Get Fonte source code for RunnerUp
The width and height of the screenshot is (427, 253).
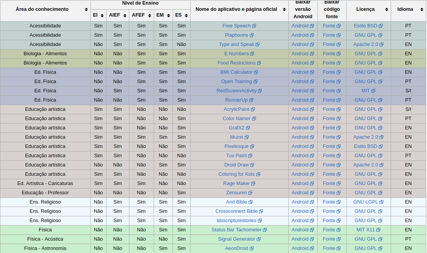(x=331, y=100)
